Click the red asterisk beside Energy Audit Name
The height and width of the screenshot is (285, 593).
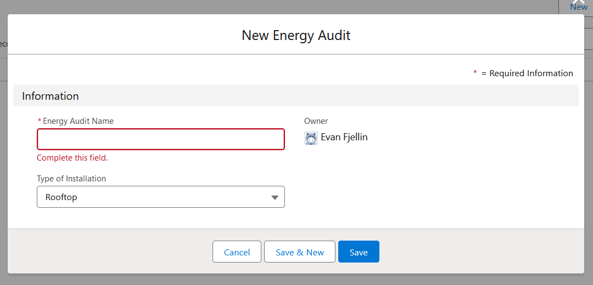point(40,121)
